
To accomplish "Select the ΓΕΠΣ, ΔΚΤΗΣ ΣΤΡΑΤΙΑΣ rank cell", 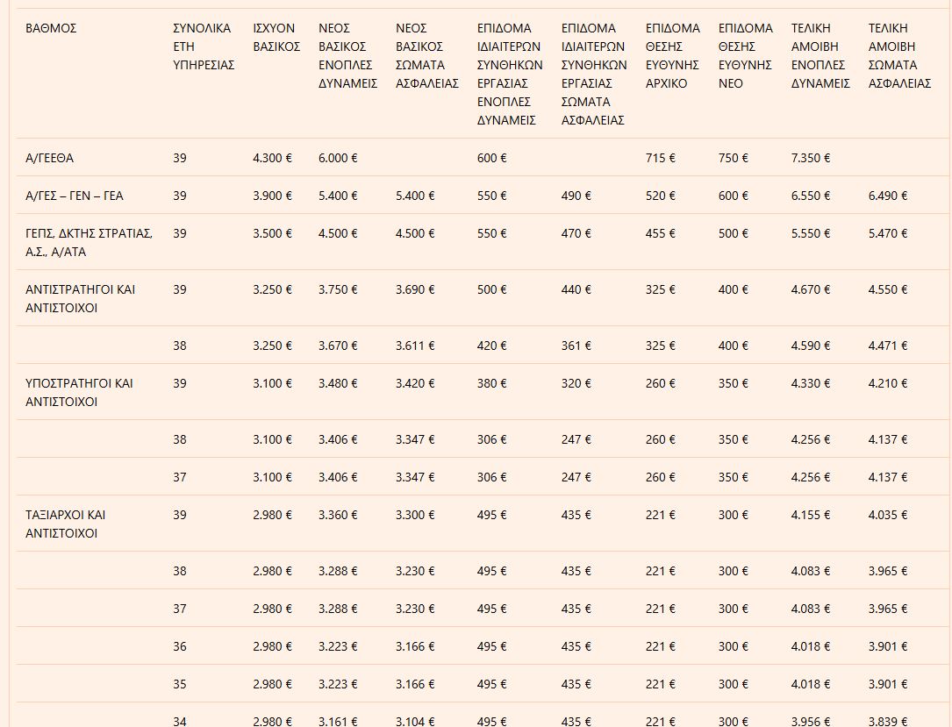I will click(89, 242).
